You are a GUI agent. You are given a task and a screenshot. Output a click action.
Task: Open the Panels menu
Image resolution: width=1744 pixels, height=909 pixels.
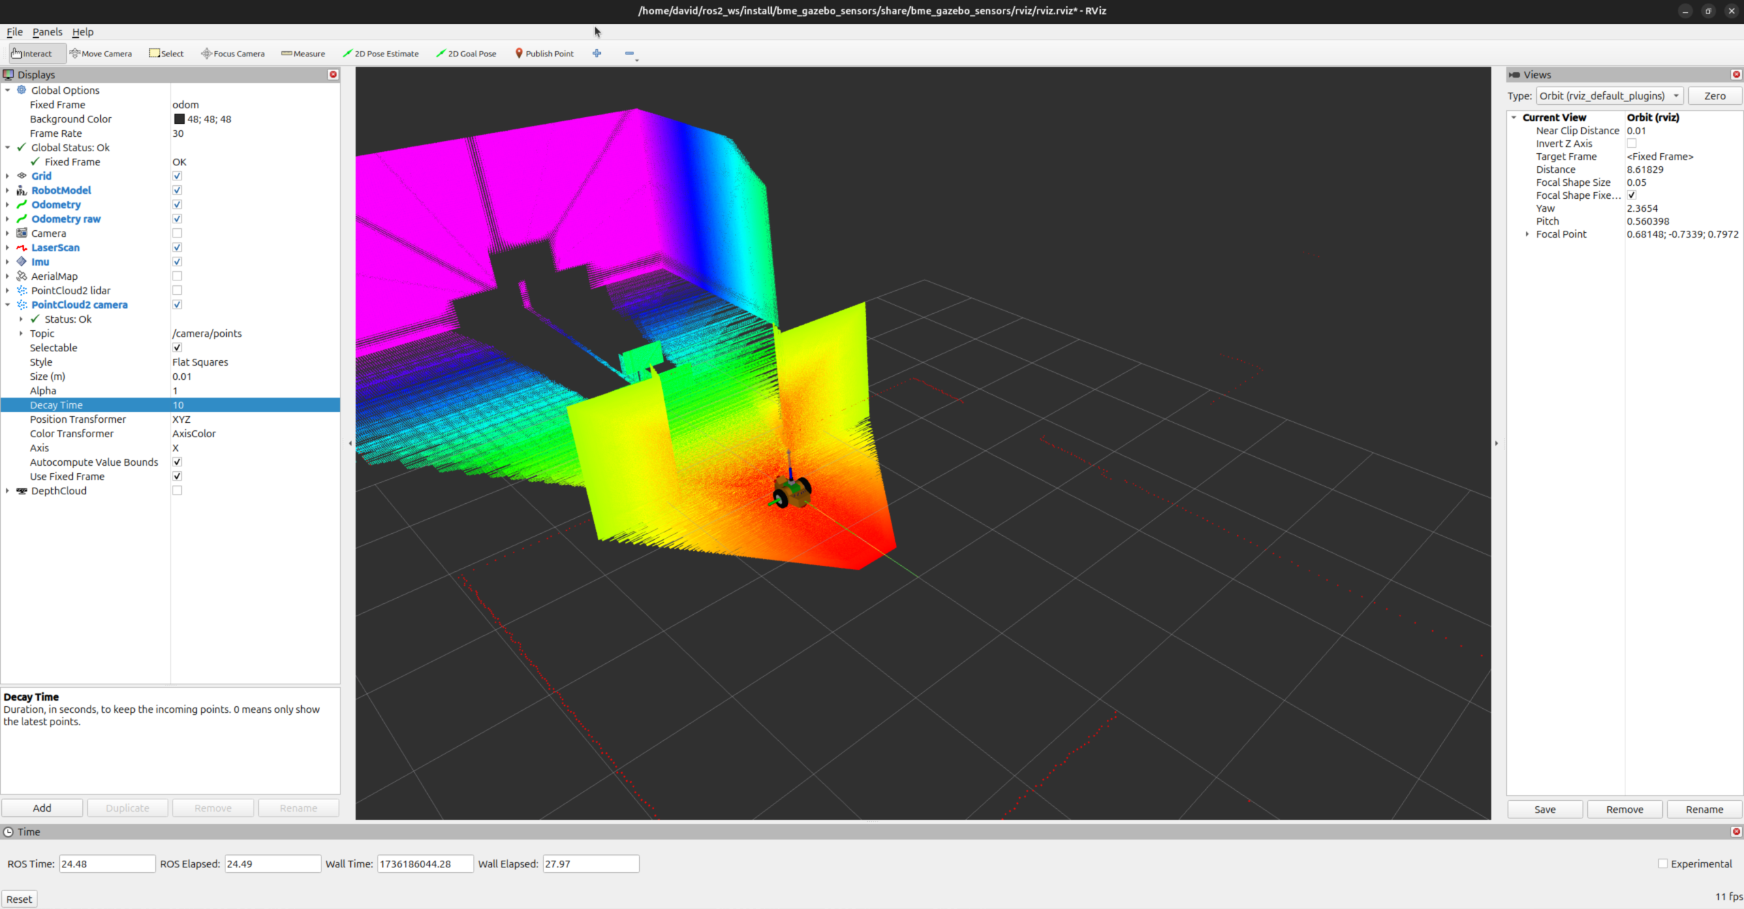coord(47,32)
